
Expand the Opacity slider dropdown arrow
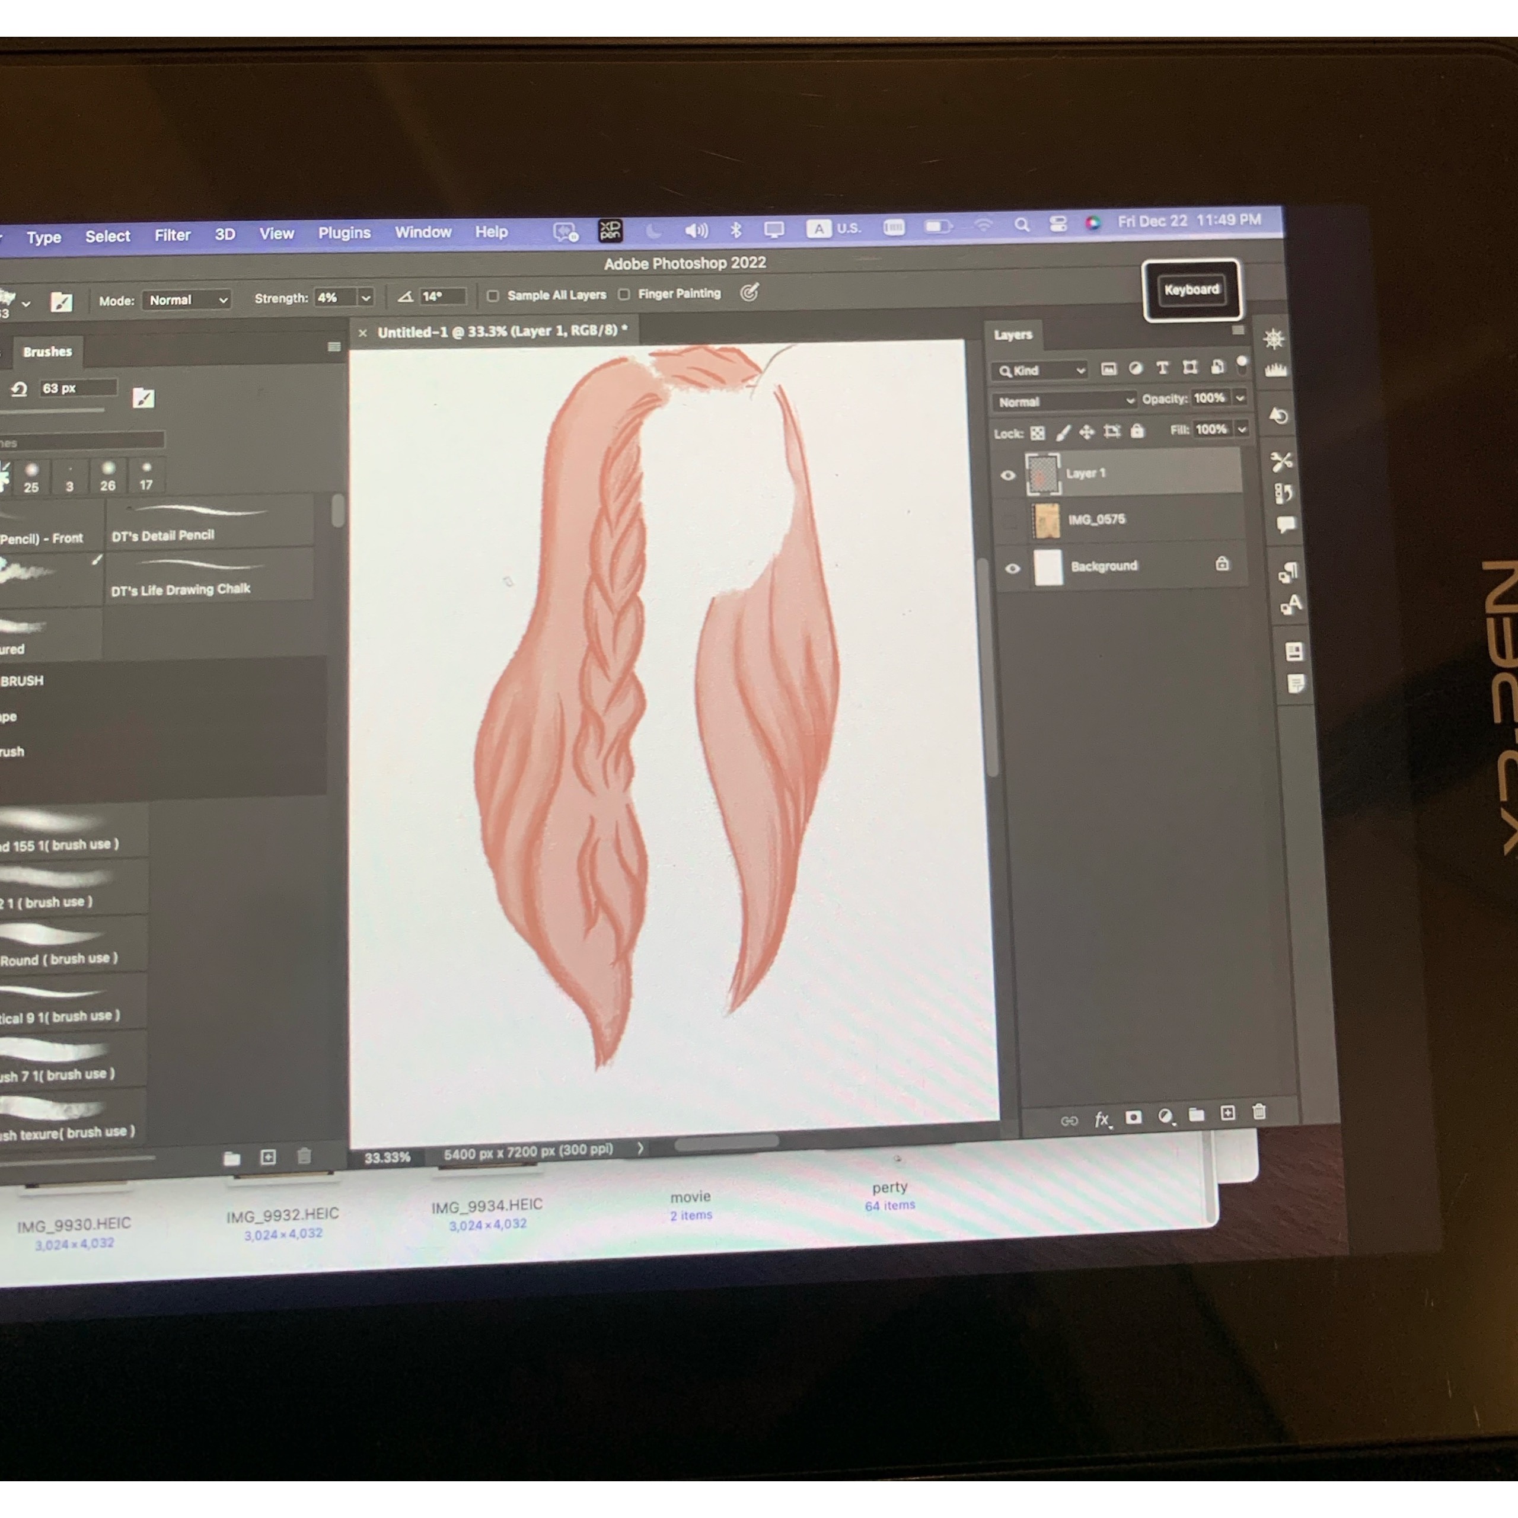click(x=1240, y=398)
